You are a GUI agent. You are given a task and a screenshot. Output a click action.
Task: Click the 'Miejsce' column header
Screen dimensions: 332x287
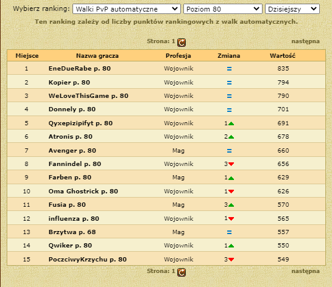(x=27, y=56)
